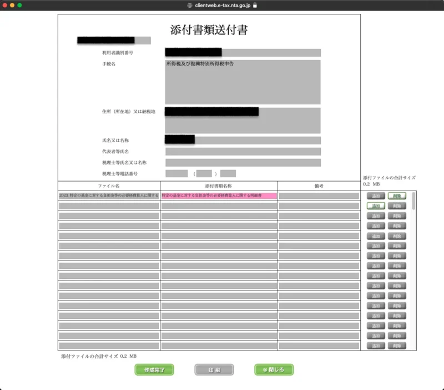This screenshot has width=444, height=390.
Task: Click the lock icon beside the URL
Action: point(255,5)
